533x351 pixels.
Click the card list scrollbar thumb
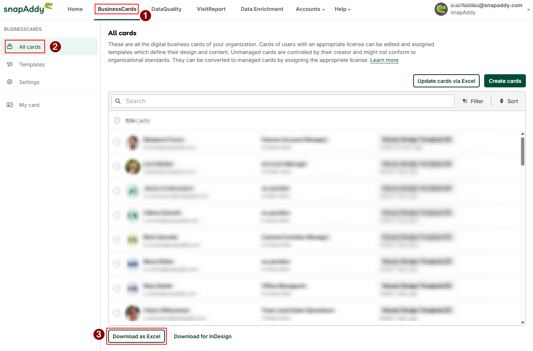click(x=522, y=151)
